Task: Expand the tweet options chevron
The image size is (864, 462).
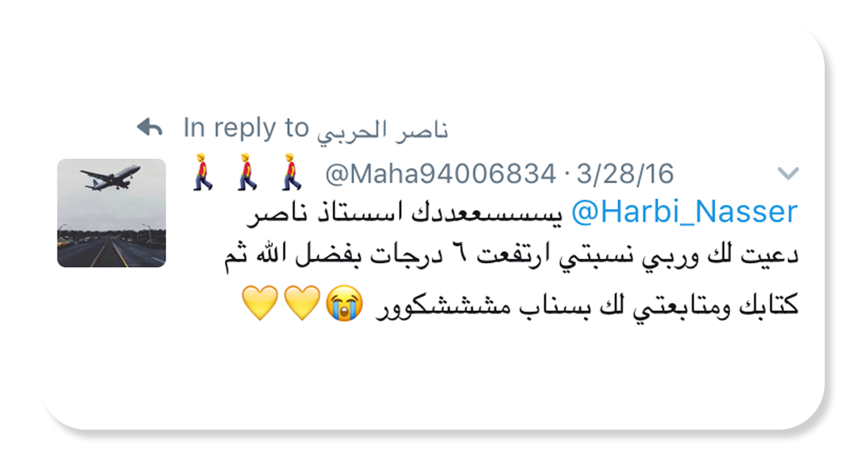Action: tap(788, 173)
